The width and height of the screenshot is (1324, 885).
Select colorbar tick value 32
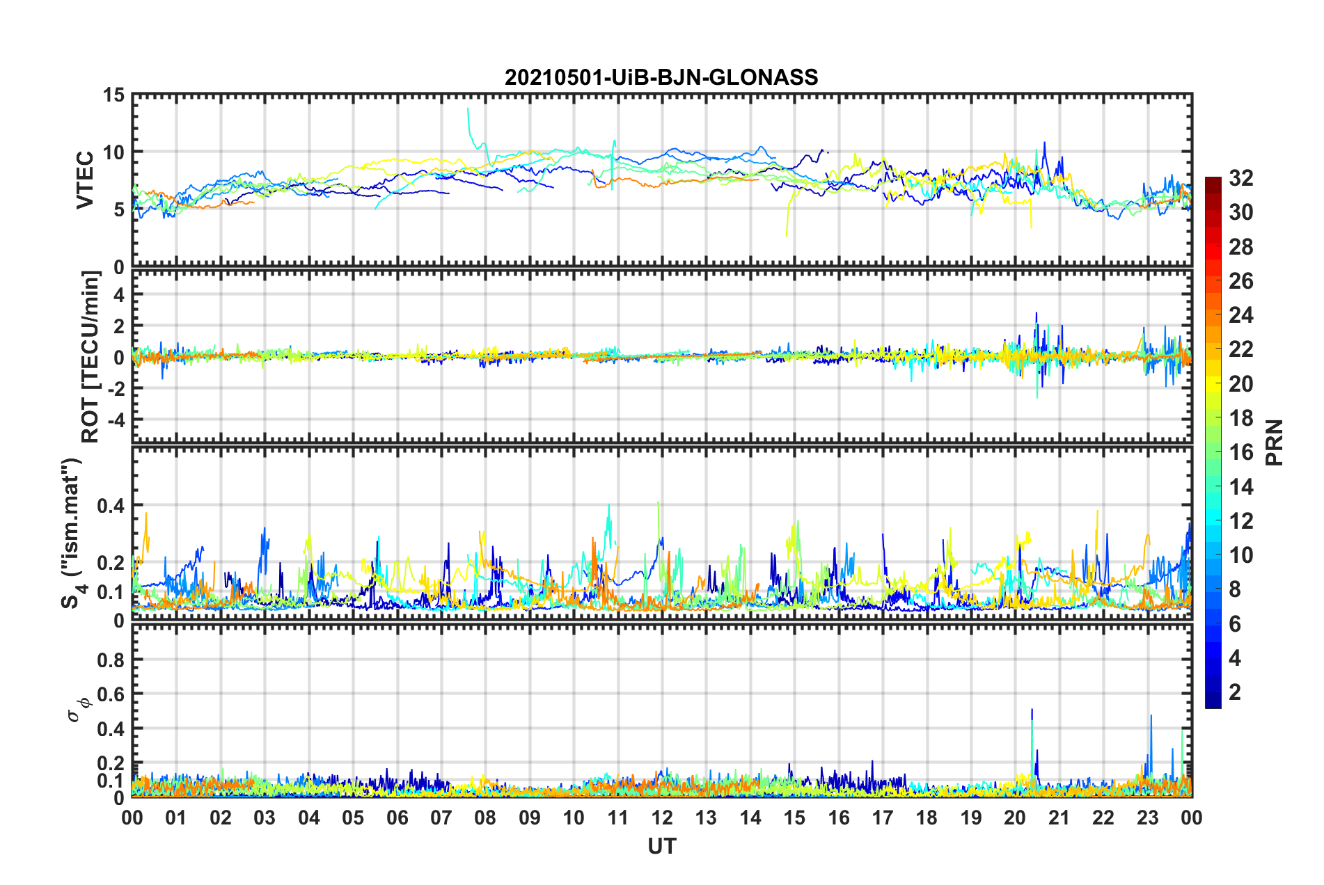point(1240,178)
